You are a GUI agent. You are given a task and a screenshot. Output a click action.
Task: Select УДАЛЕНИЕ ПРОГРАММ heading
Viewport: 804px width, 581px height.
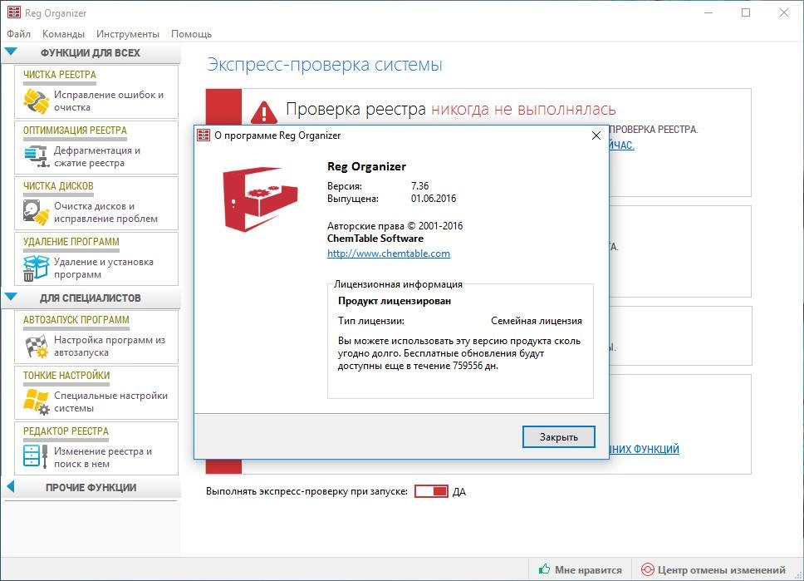pos(71,242)
